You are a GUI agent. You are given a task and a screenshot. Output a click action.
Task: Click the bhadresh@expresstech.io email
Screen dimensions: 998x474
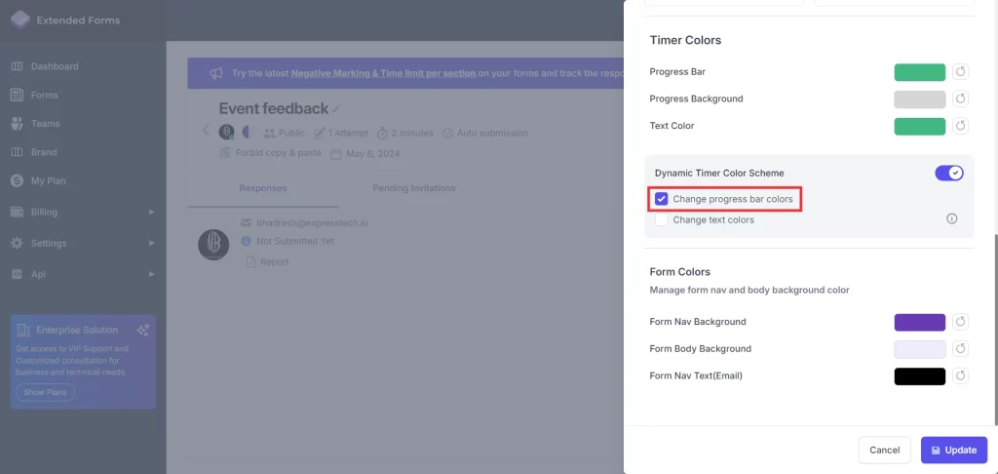[312, 223]
